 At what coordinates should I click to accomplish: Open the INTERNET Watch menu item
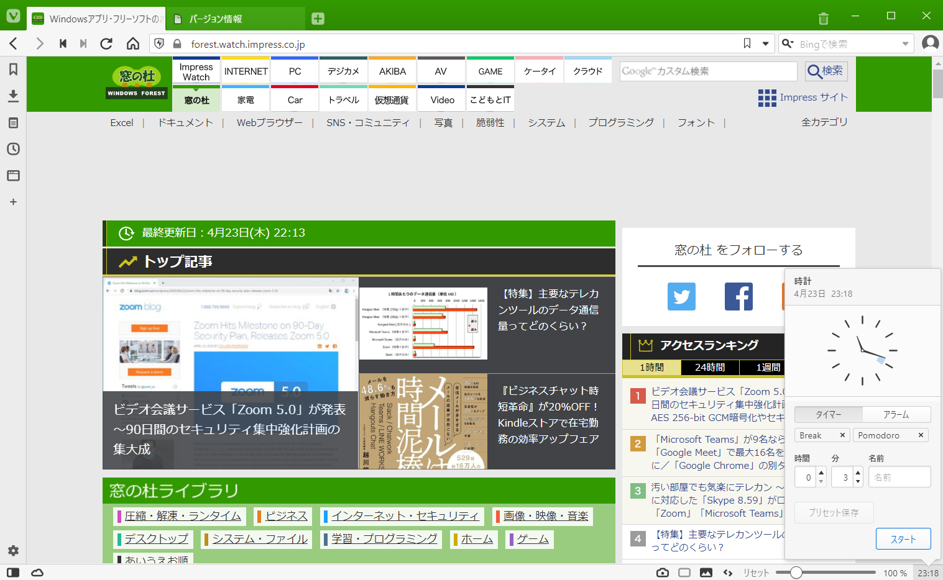246,70
